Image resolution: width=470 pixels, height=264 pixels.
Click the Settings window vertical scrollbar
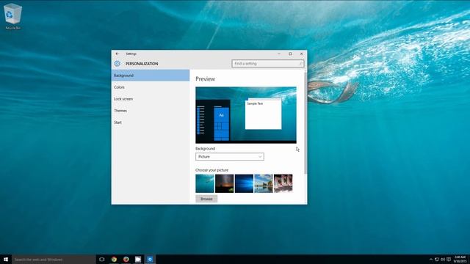click(x=305, y=122)
